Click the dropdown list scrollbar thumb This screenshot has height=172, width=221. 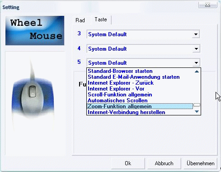pyautogui.click(x=197, y=105)
